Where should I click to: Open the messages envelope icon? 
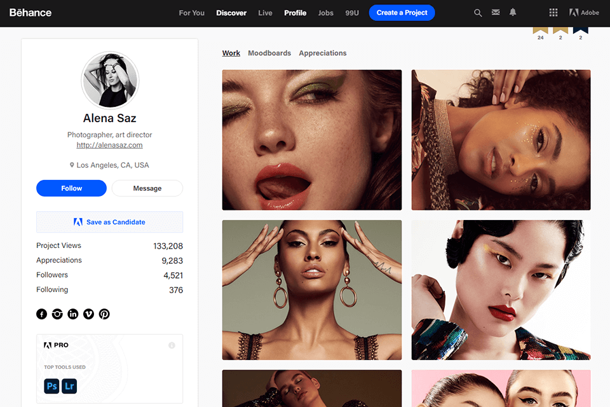click(x=496, y=12)
